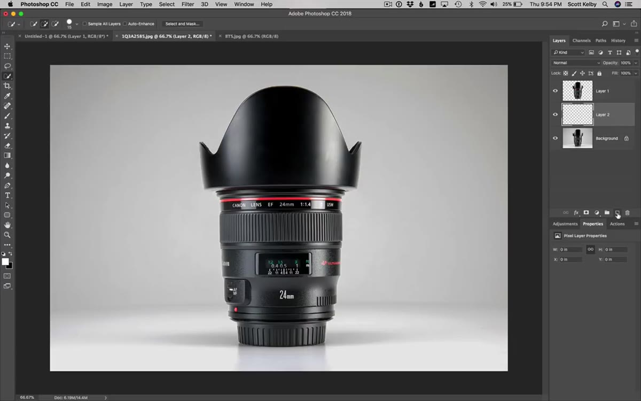This screenshot has width=641, height=401.
Task: Switch to the History tab
Action: 618,41
